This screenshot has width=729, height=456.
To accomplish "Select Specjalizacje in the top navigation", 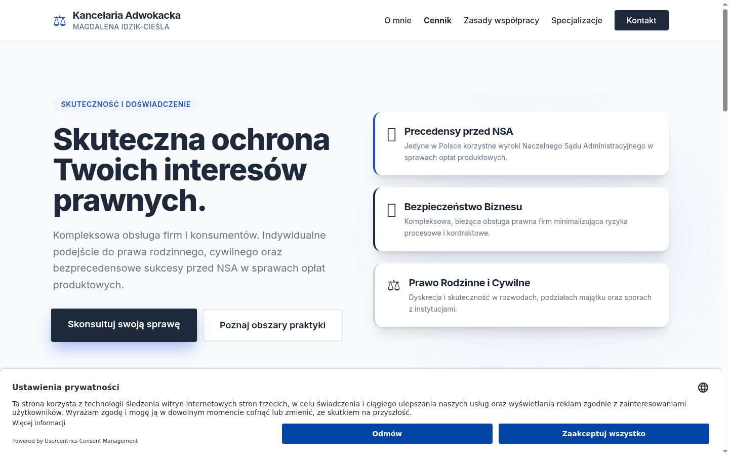I will (x=577, y=20).
